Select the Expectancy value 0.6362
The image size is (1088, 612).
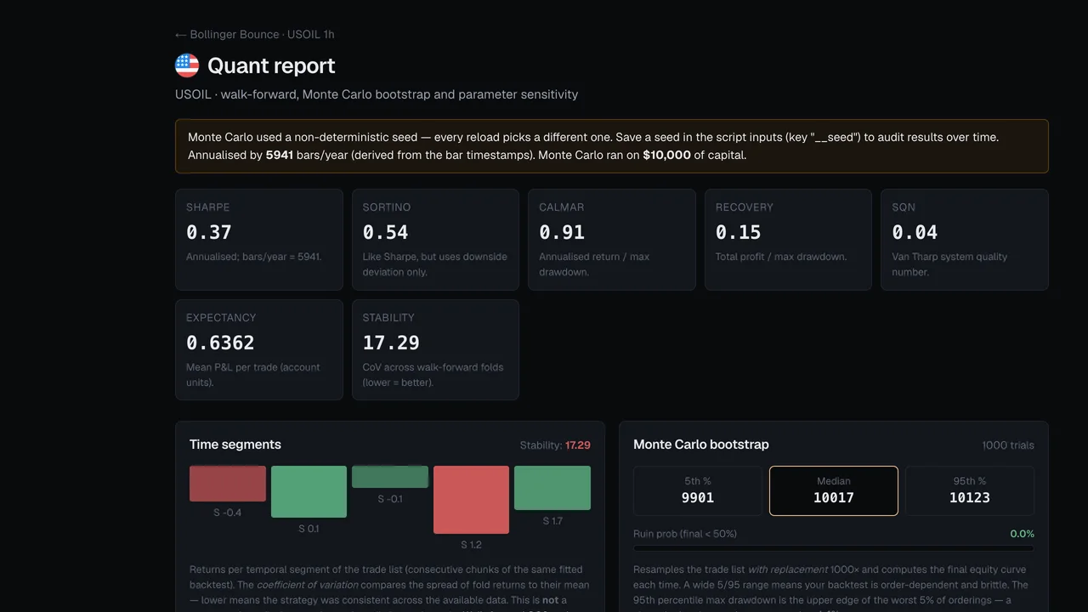click(220, 343)
